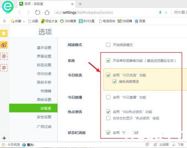
Task: Add sidebar app with plus icon
Action: tap(4, 138)
